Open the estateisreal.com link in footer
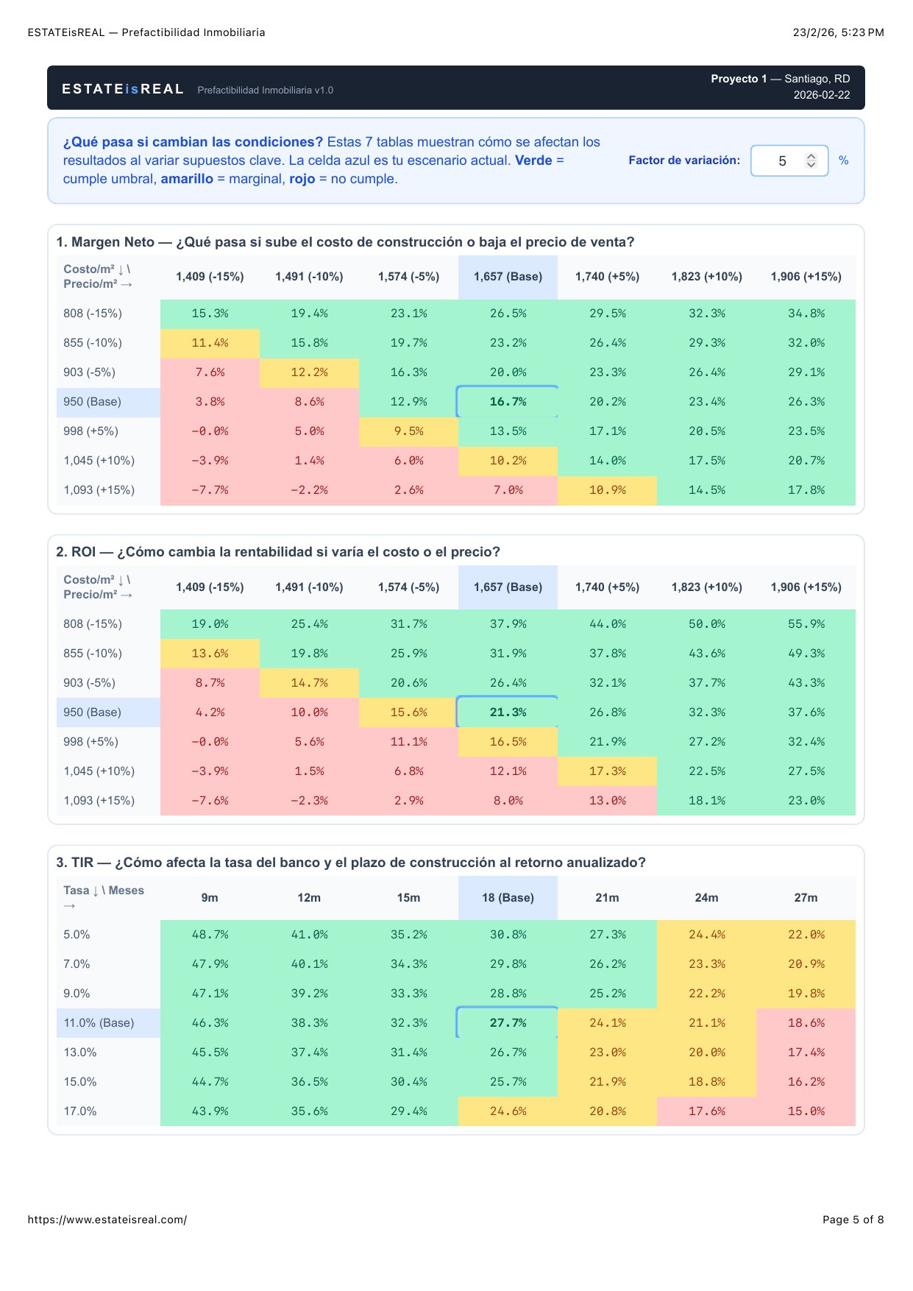 tap(107, 1220)
